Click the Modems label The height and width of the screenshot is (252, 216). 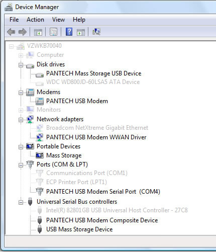coord(49,92)
